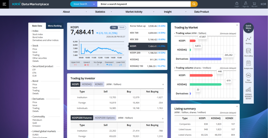This screenshot has width=268, height=138.
Task: Open the ETN link under Securitized product
Action: tap(34, 73)
